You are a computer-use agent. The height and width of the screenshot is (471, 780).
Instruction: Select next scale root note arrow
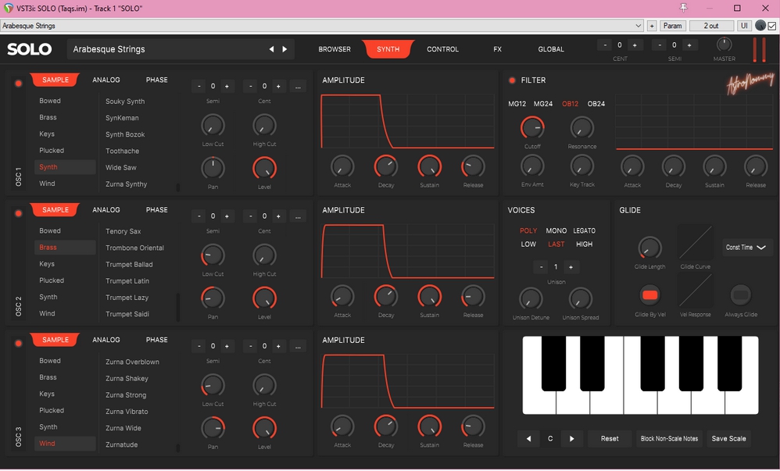[x=571, y=439]
